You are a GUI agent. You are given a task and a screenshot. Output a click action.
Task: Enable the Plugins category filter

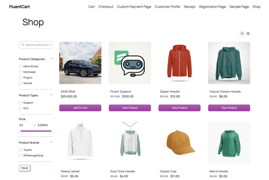(x=20, y=78)
